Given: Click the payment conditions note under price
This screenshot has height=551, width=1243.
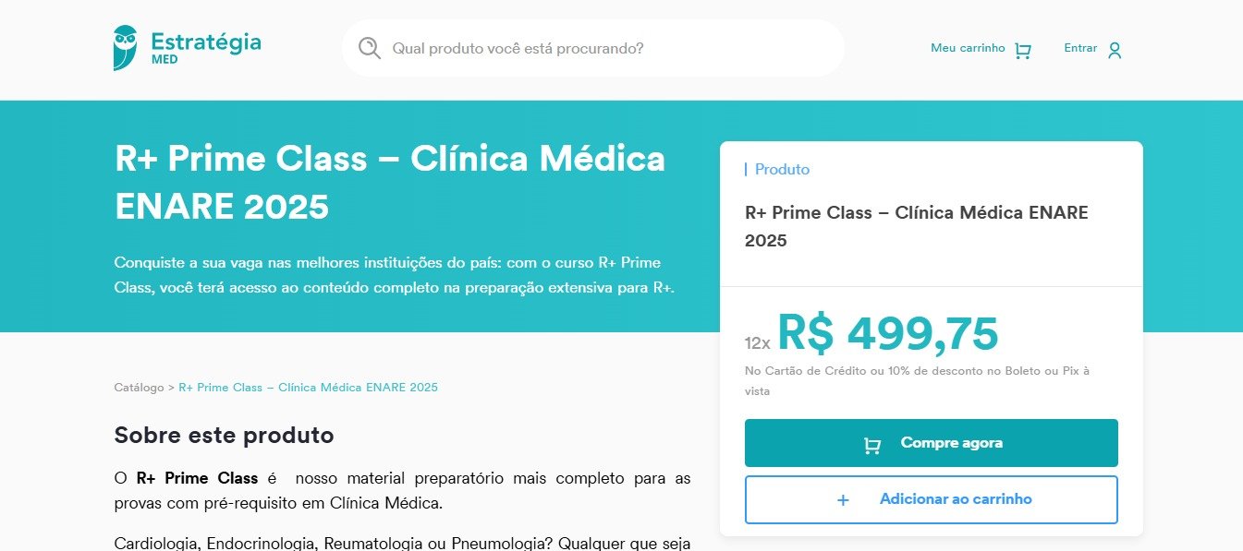Looking at the screenshot, I should (917, 380).
